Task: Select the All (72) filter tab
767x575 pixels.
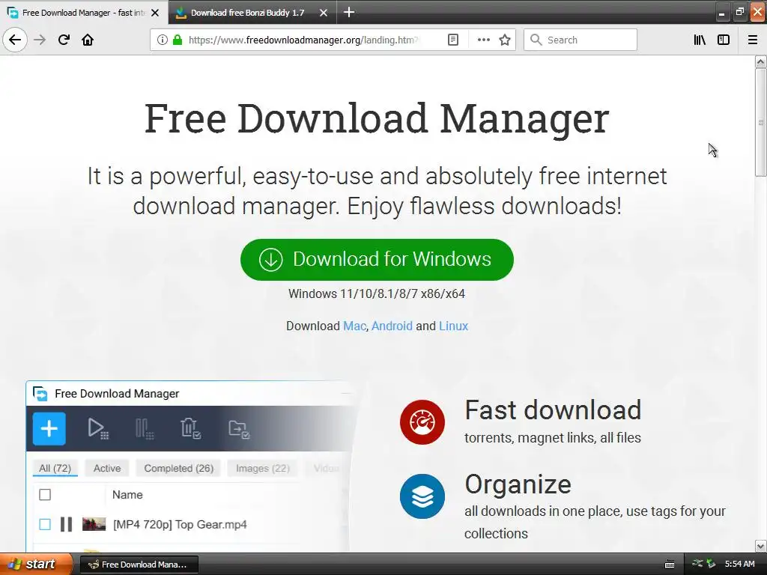Action: pyautogui.click(x=55, y=469)
